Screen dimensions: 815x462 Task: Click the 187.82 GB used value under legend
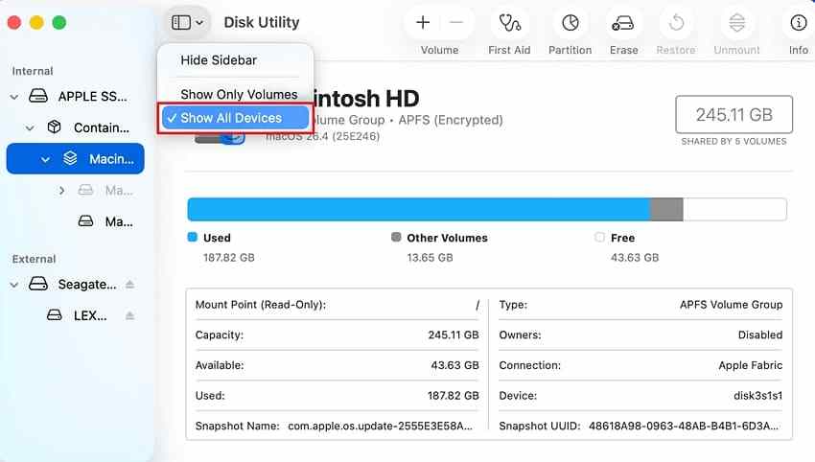pyautogui.click(x=229, y=258)
